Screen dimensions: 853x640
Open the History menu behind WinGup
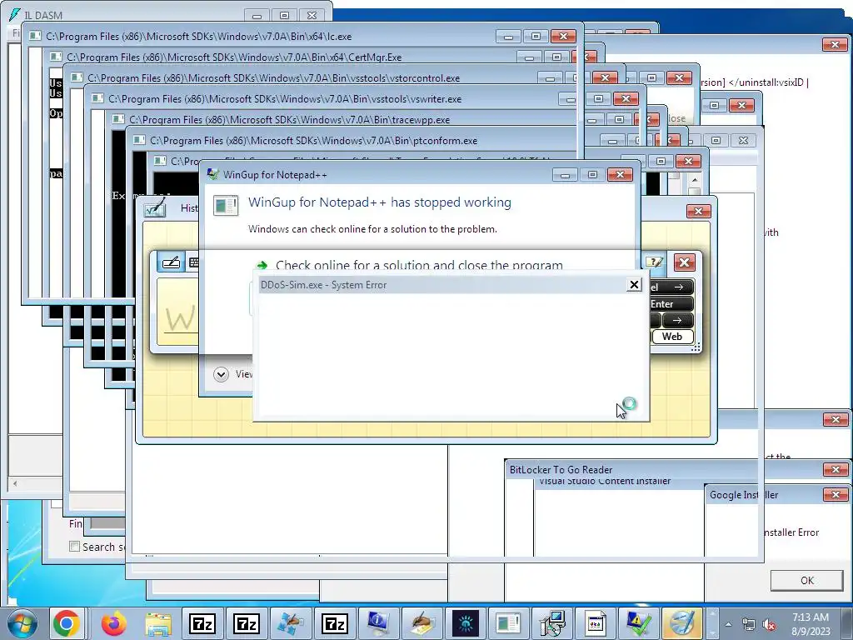[x=189, y=207]
